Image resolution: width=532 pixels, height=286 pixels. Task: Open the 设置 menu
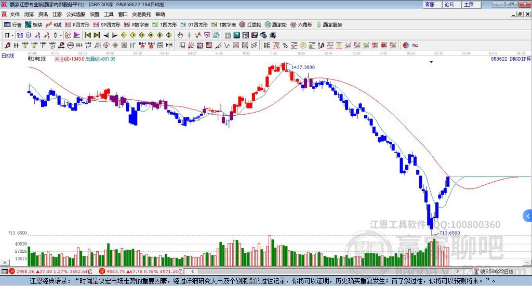95,14
